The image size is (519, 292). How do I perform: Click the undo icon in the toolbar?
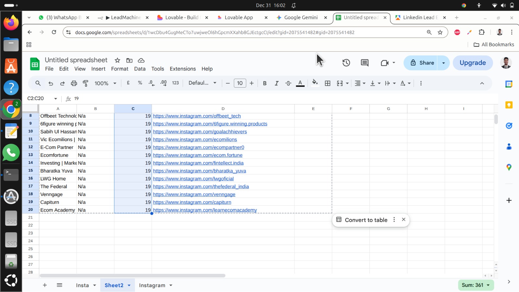pos(51,83)
